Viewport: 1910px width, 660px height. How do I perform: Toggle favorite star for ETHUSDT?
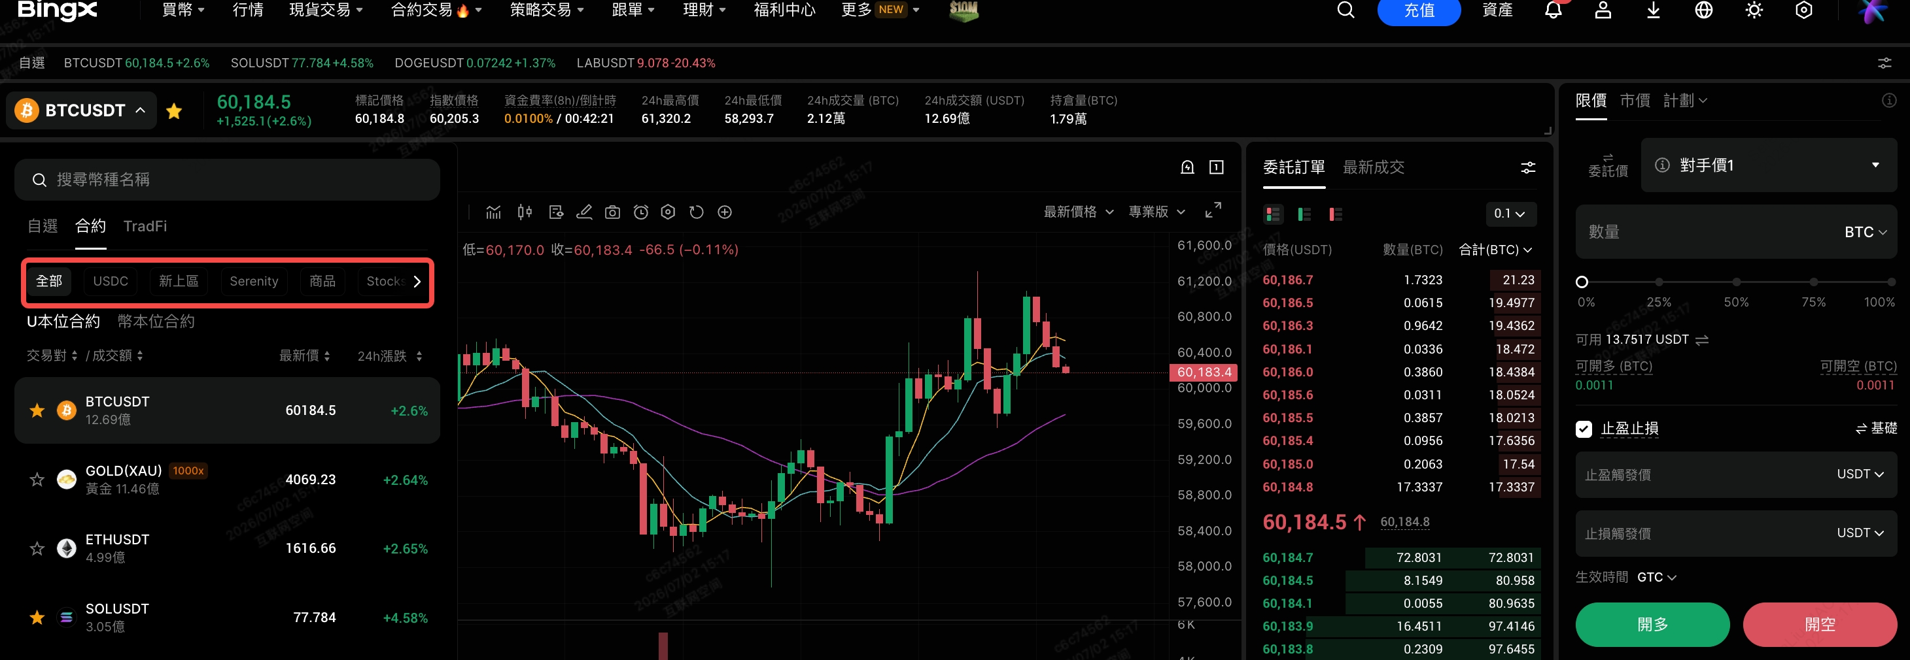[x=37, y=549]
